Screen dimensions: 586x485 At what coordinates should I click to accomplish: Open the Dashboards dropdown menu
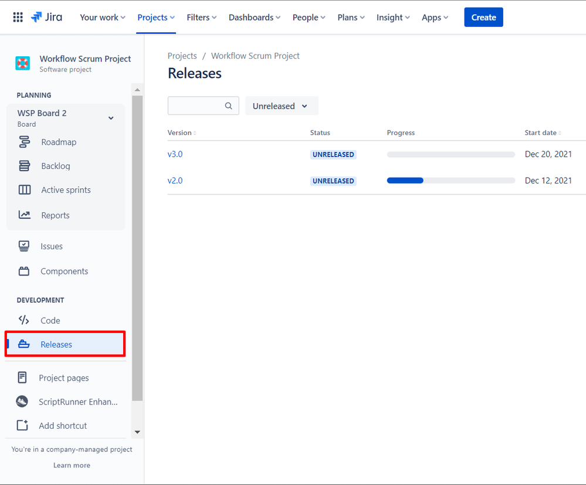pyautogui.click(x=255, y=18)
